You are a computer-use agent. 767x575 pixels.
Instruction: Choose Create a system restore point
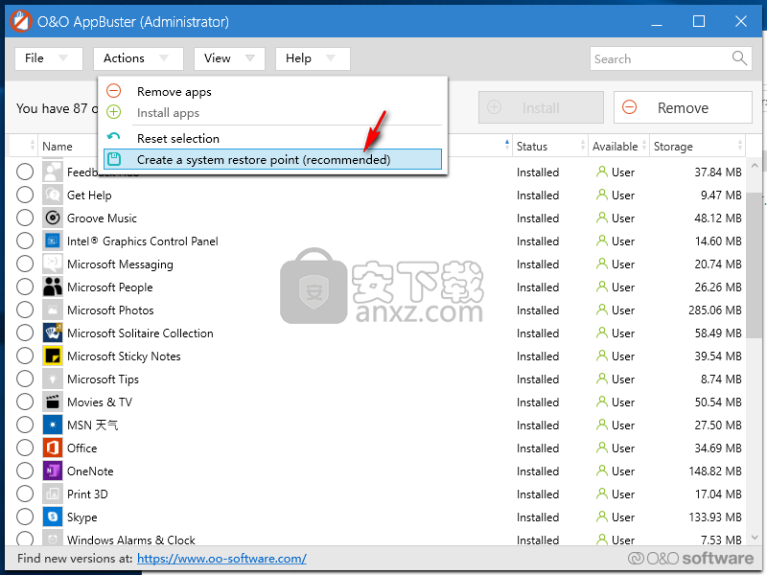pyautogui.click(x=272, y=159)
